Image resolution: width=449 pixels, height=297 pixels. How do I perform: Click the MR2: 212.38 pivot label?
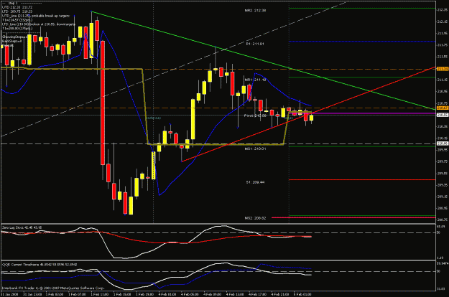coord(255,11)
